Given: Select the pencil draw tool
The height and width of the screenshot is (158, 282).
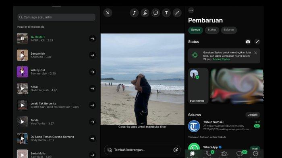Looking at the screenshot, I should click(177, 13).
